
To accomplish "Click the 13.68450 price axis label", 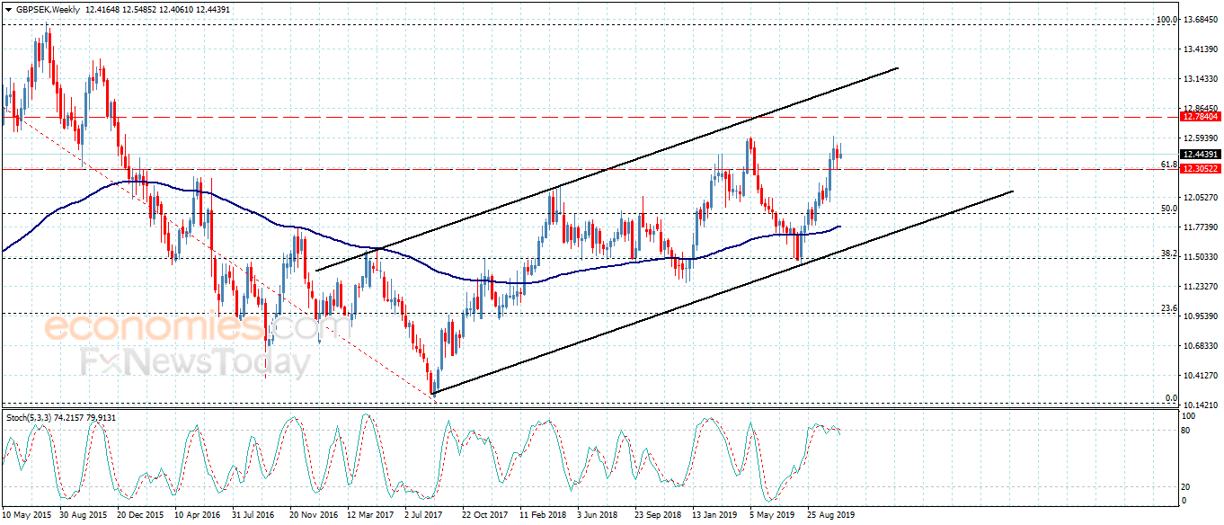I will (1202, 20).
